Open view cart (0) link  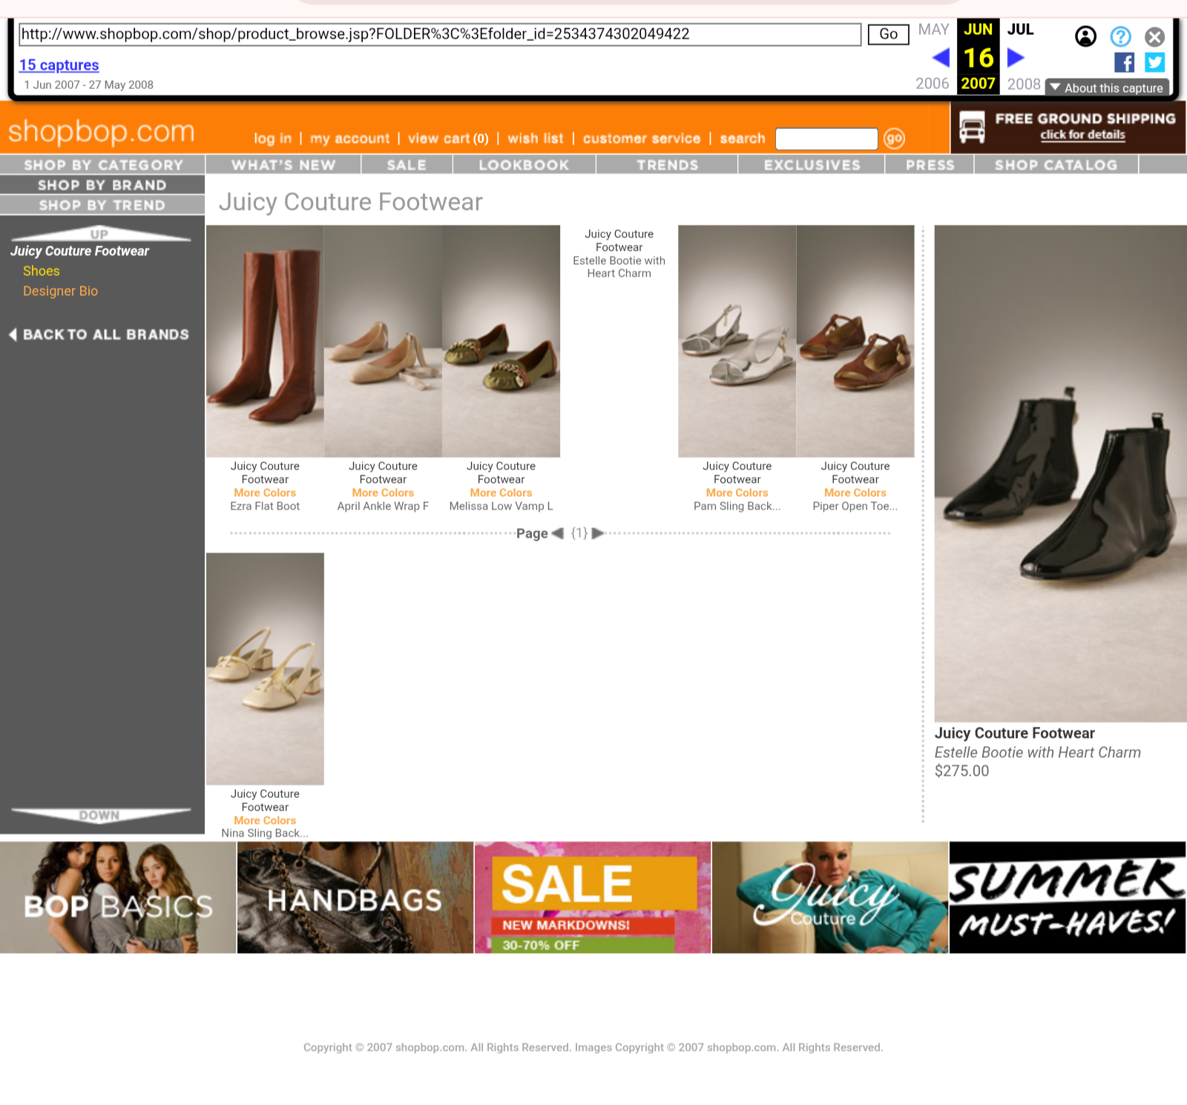point(448,139)
